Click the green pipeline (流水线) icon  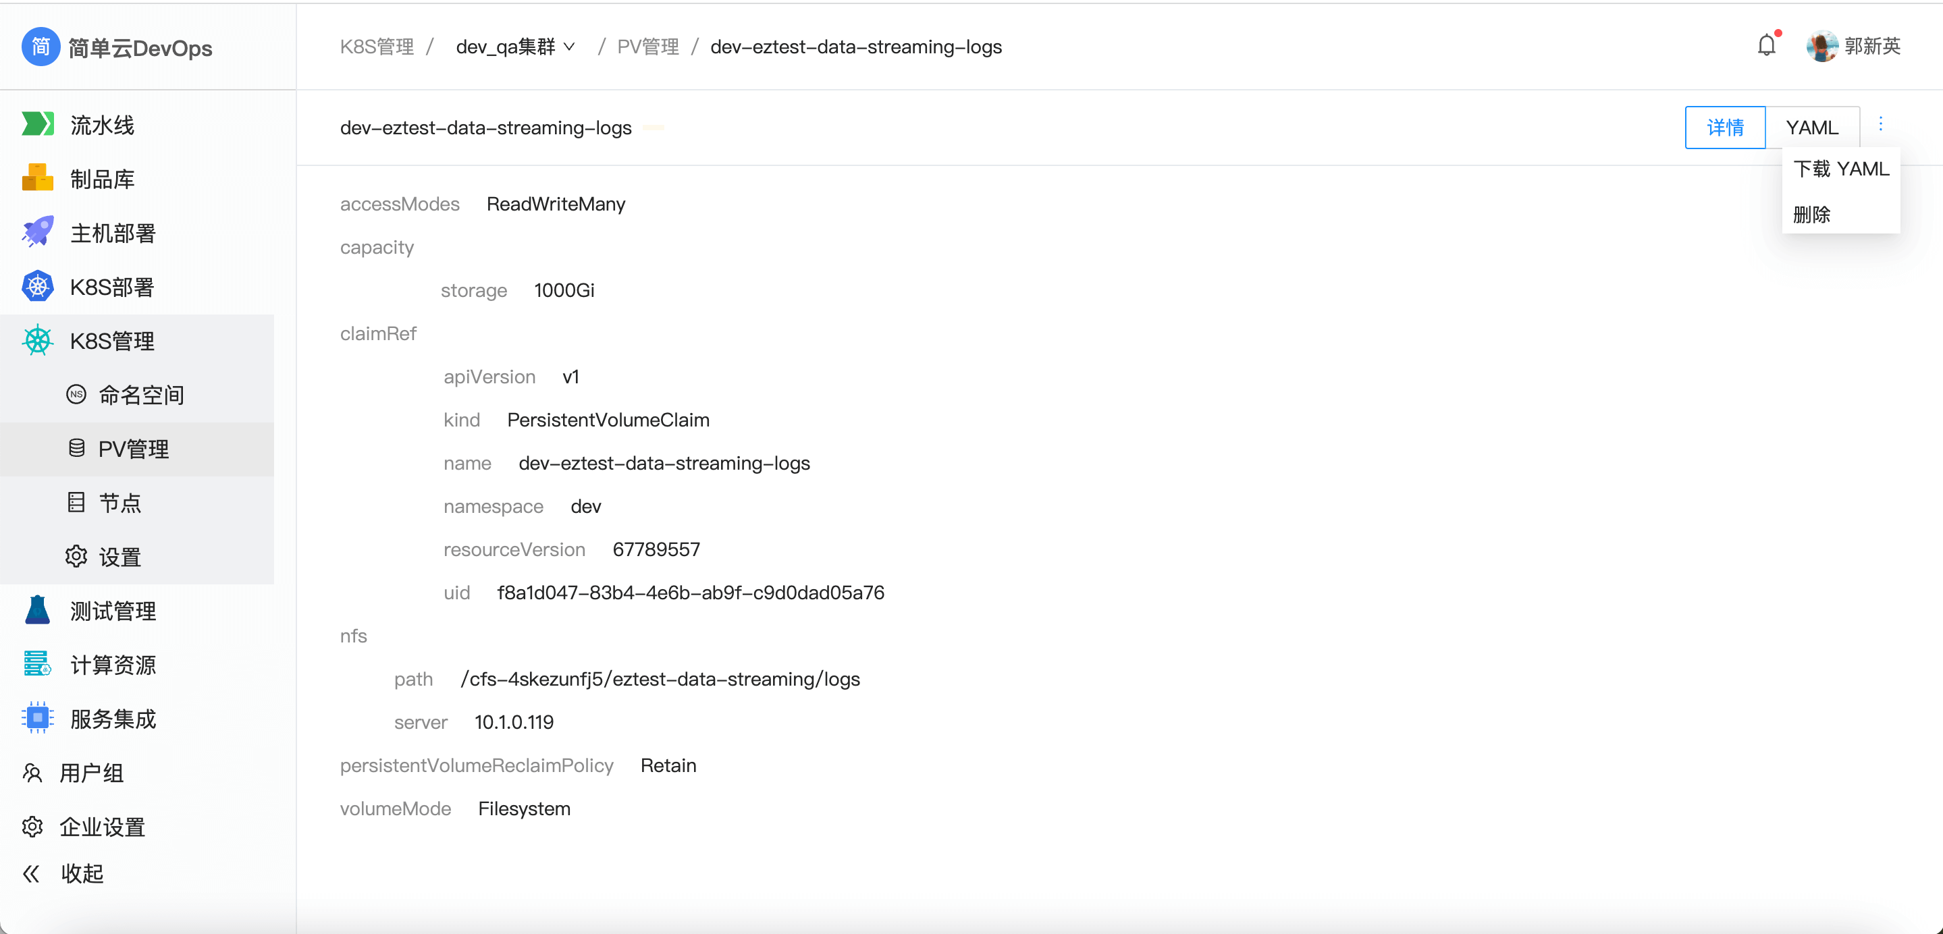tap(37, 124)
